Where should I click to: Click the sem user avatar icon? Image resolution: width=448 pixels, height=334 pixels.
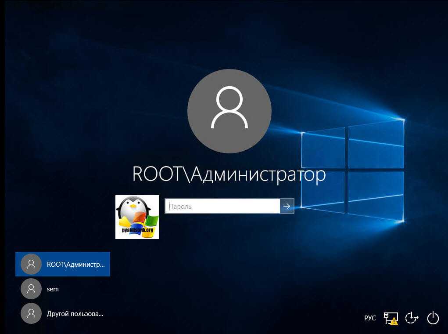click(31, 289)
